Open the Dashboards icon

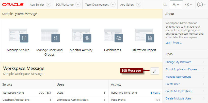[113, 35]
